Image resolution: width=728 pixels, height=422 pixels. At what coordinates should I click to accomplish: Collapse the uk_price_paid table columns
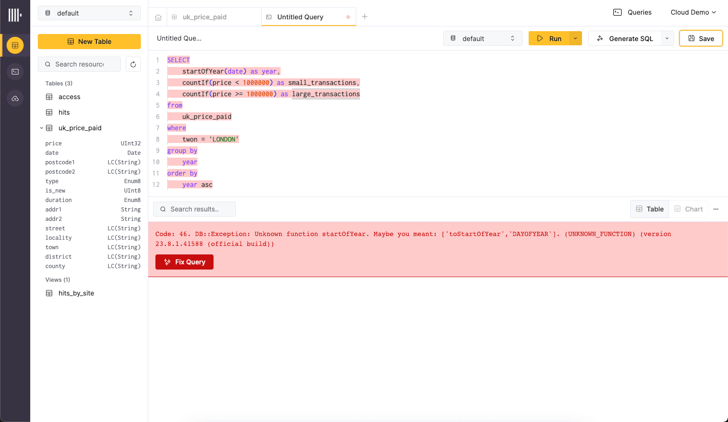(x=42, y=128)
